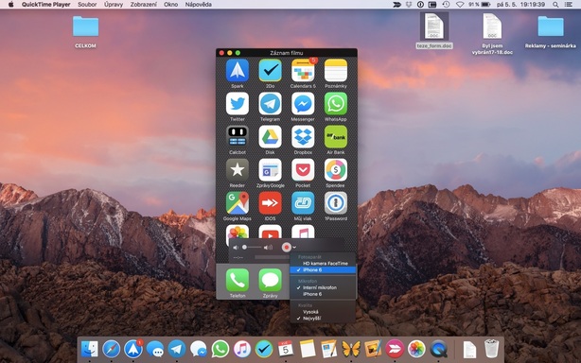
Task: Open the QuickTime Player application menu
Action: (x=46, y=5)
